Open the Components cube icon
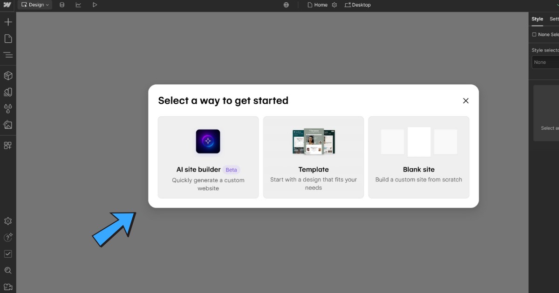Viewport: 559px width, 293px height. (8, 76)
